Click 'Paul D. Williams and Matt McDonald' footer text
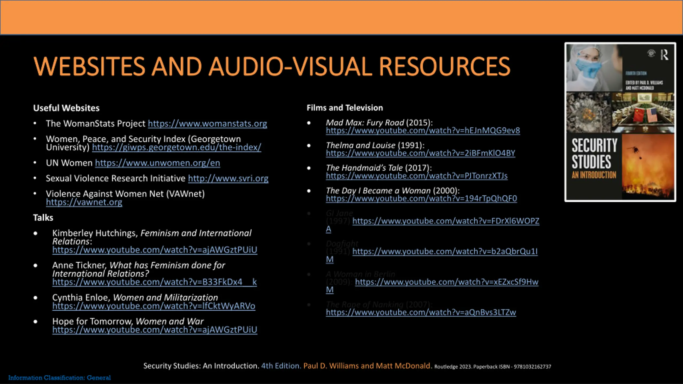This screenshot has width=683, height=384. coord(368,366)
